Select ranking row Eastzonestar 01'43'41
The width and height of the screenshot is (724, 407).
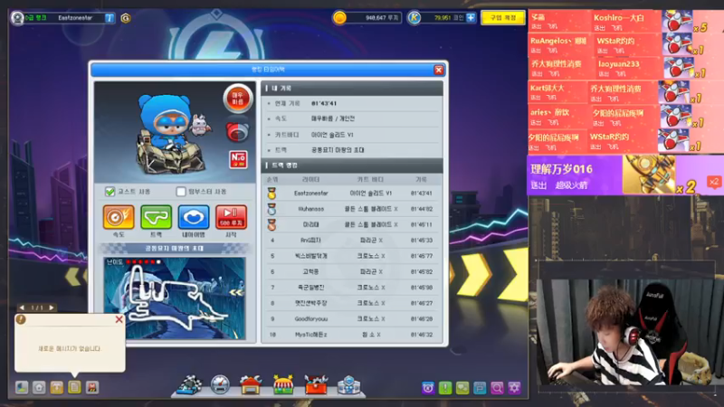pos(352,193)
